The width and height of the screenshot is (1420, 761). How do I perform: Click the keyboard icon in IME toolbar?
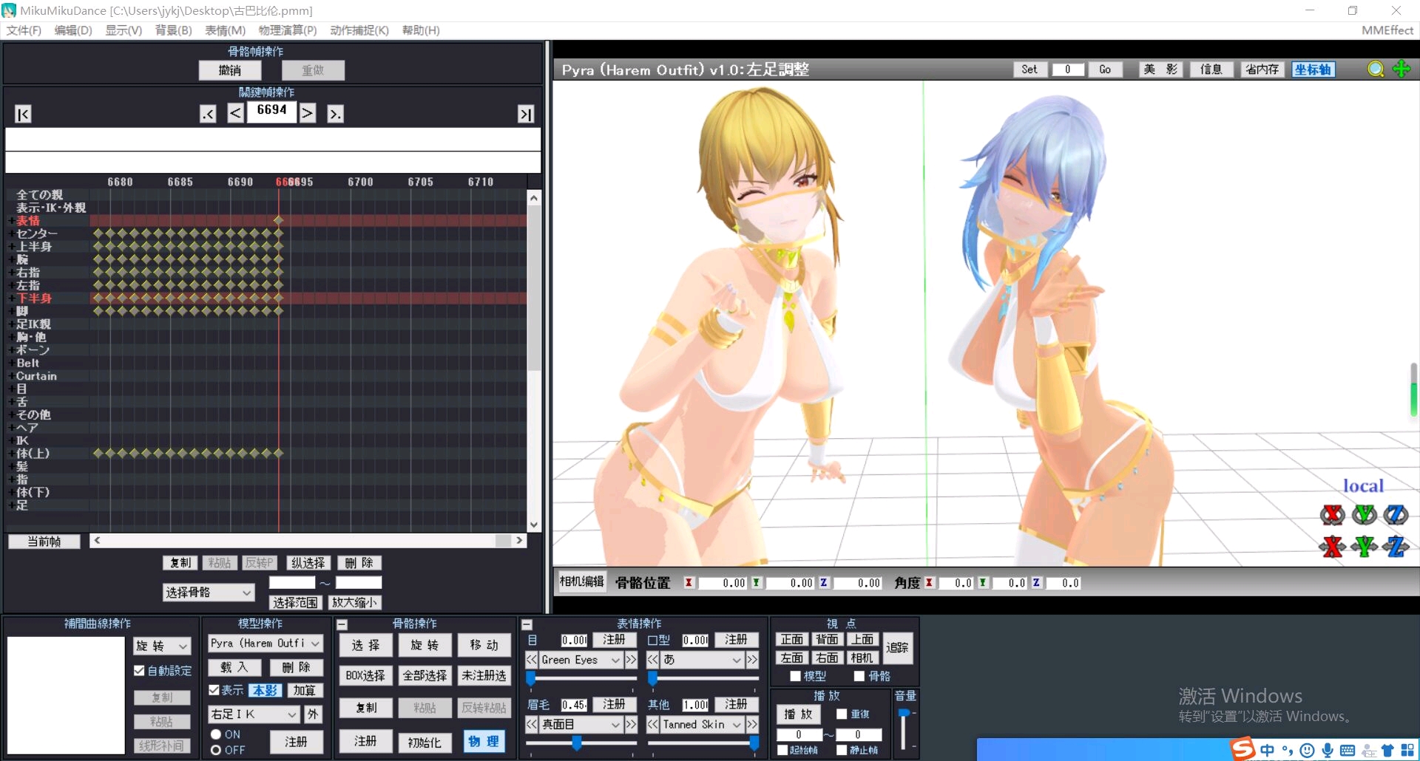pyautogui.click(x=1348, y=751)
